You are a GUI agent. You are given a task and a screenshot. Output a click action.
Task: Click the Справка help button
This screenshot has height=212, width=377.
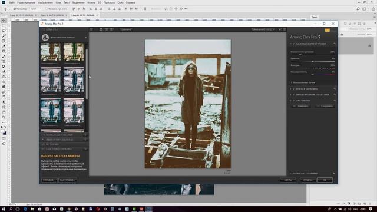[x=49, y=180]
